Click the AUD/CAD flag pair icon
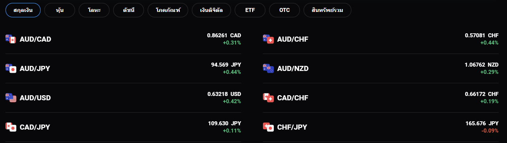Screen dimensions: 507x143 11,39
